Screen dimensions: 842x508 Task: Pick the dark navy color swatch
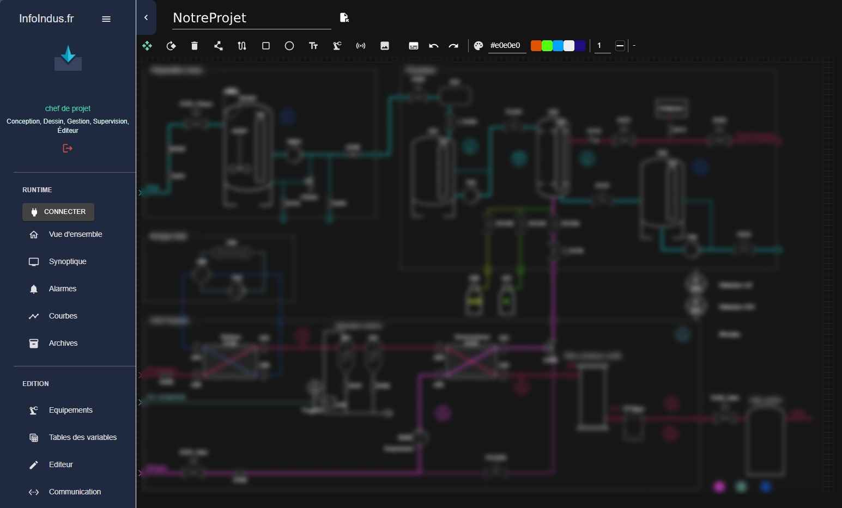pyautogui.click(x=580, y=46)
